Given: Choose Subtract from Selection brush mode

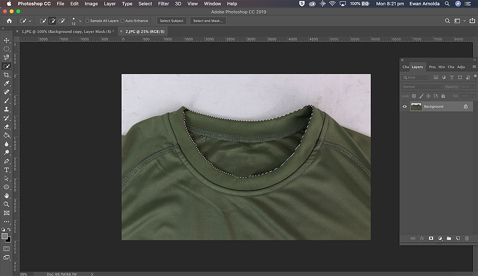Looking at the screenshot, I should pos(61,20).
